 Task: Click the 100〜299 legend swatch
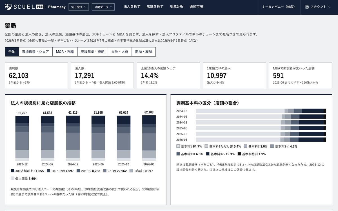(48, 171)
